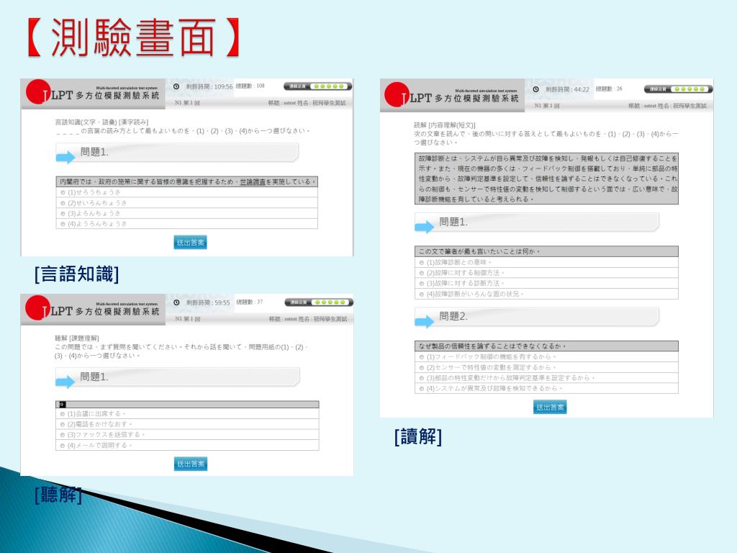Click total question count 37
The width and height of the screenshot is (737, 553).
pyautogui.click(x=250, y=302)
